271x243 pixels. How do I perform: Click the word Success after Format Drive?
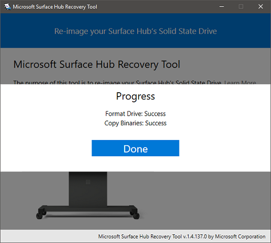click(155, 114)
